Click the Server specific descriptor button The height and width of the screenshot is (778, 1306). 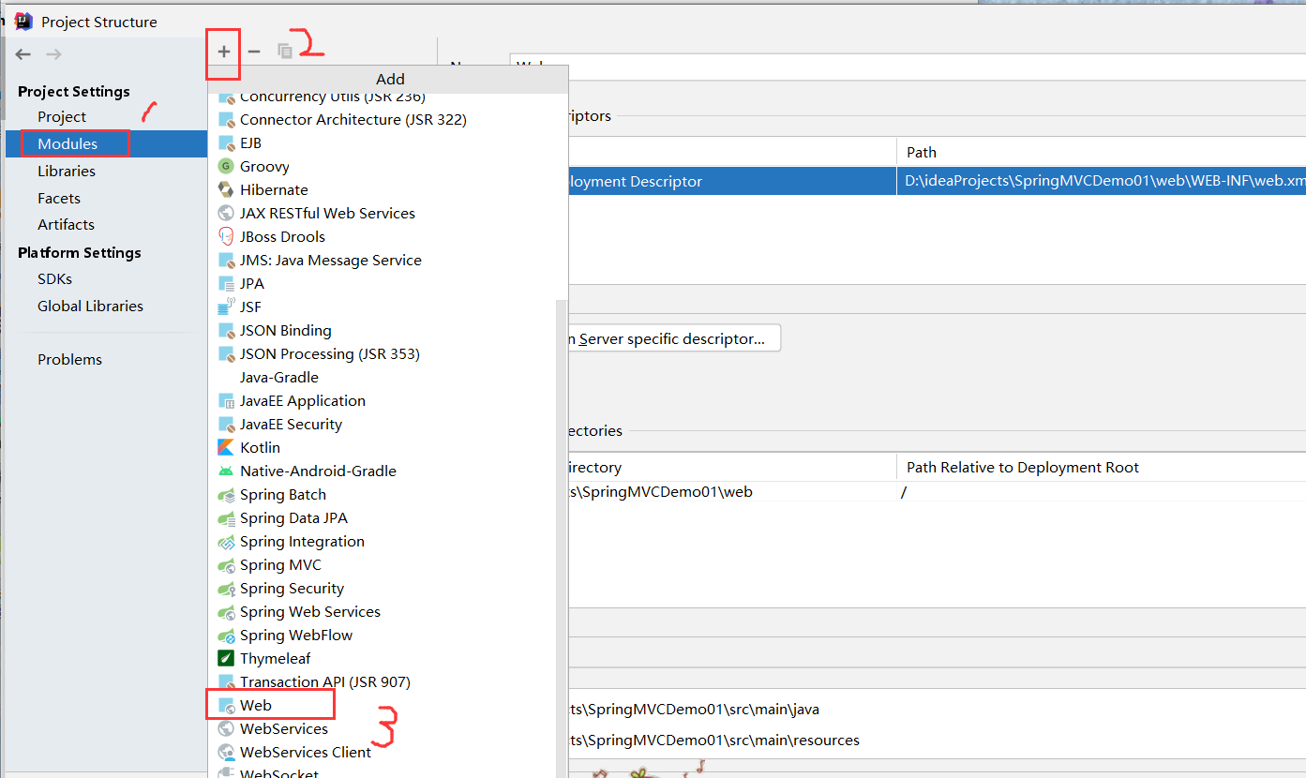click(673, 339)
